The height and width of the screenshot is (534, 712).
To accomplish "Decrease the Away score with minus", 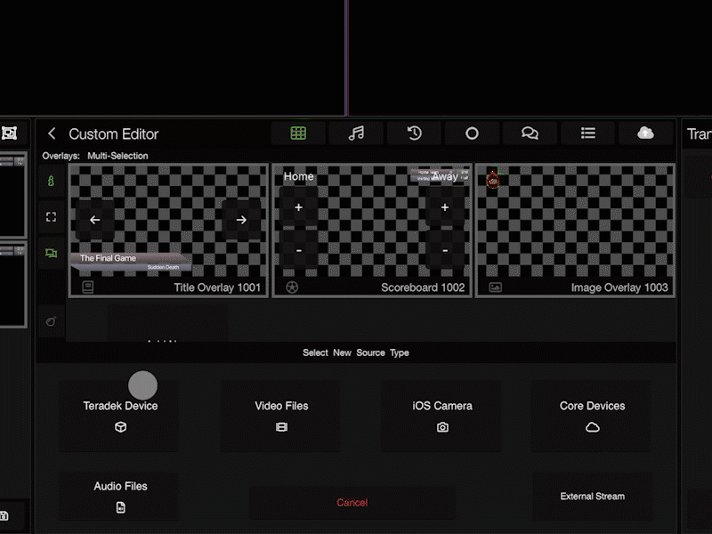I will 445,250.
